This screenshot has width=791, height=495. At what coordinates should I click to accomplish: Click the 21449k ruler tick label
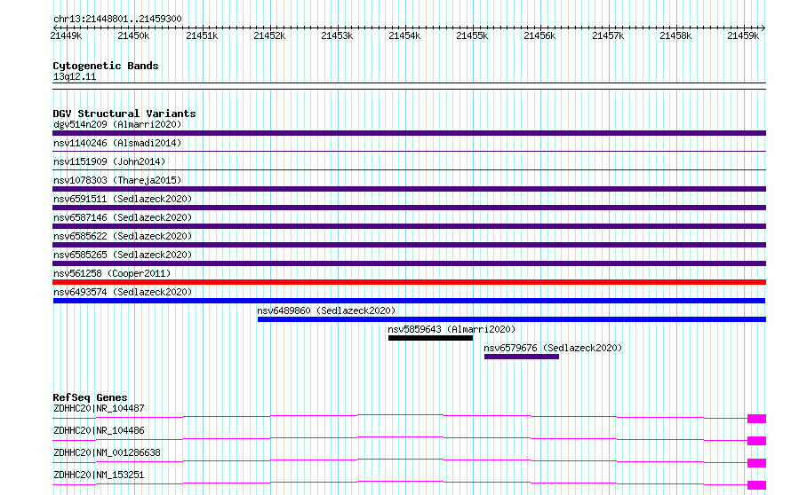click(x=66, y=35)
